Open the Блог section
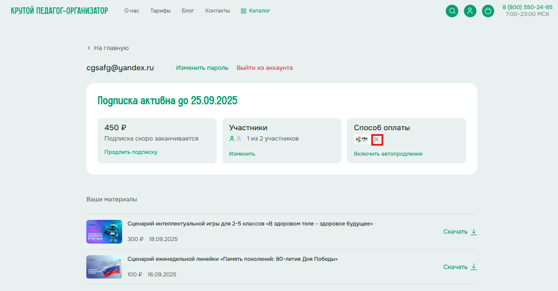This screenshot has width=558, height=291. (188, 11)
